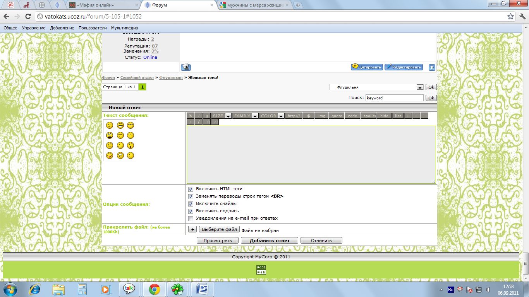Toggle the 'Включить смайлы' checkbox
The image size is (529, 297).
pos(191,204)
